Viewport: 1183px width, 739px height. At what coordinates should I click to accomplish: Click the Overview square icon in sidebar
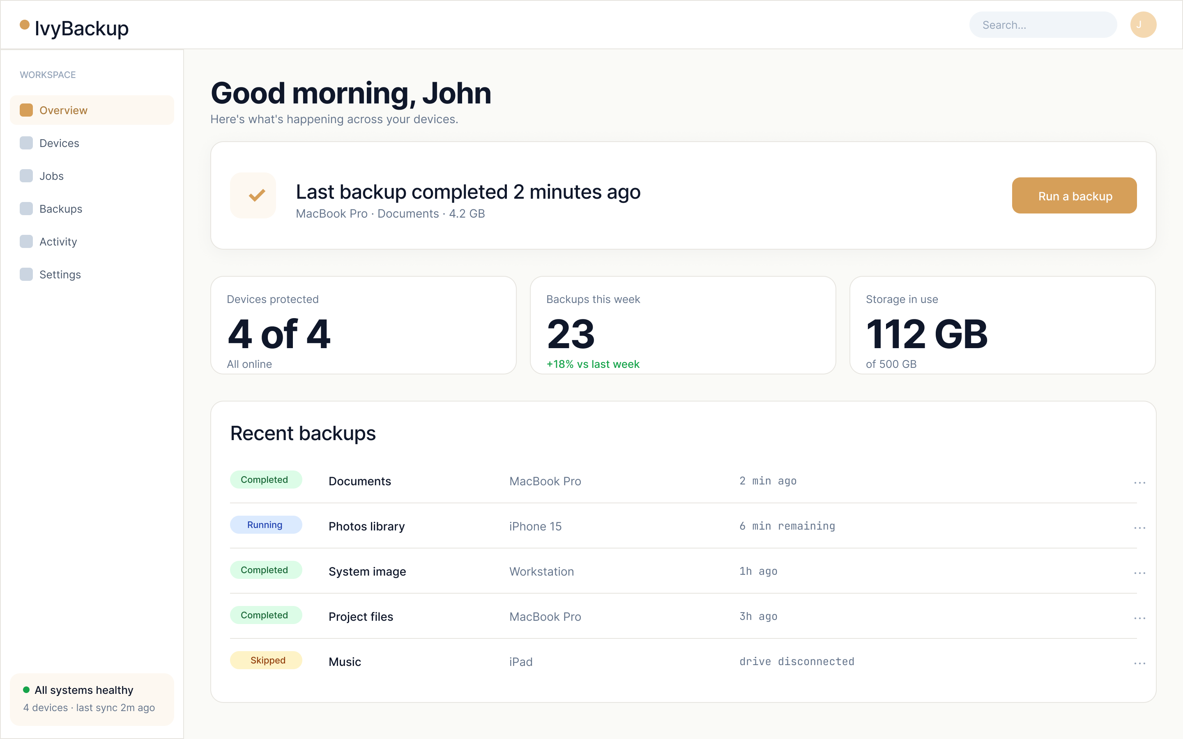tap(26, 110)
